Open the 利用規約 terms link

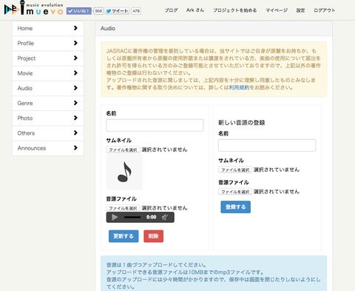click(x=239, y=87)
